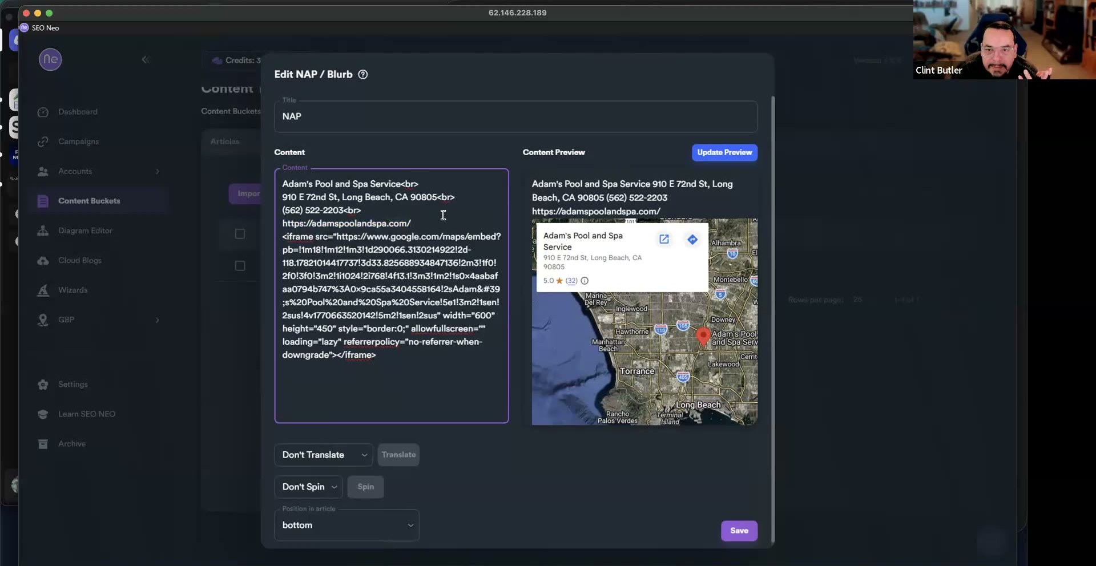
Task: Click the Spin button
Action: tap(365, 487)
